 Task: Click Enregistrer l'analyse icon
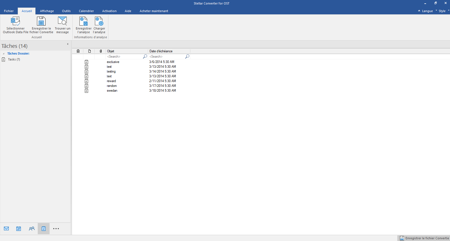(x=84, y=21)
